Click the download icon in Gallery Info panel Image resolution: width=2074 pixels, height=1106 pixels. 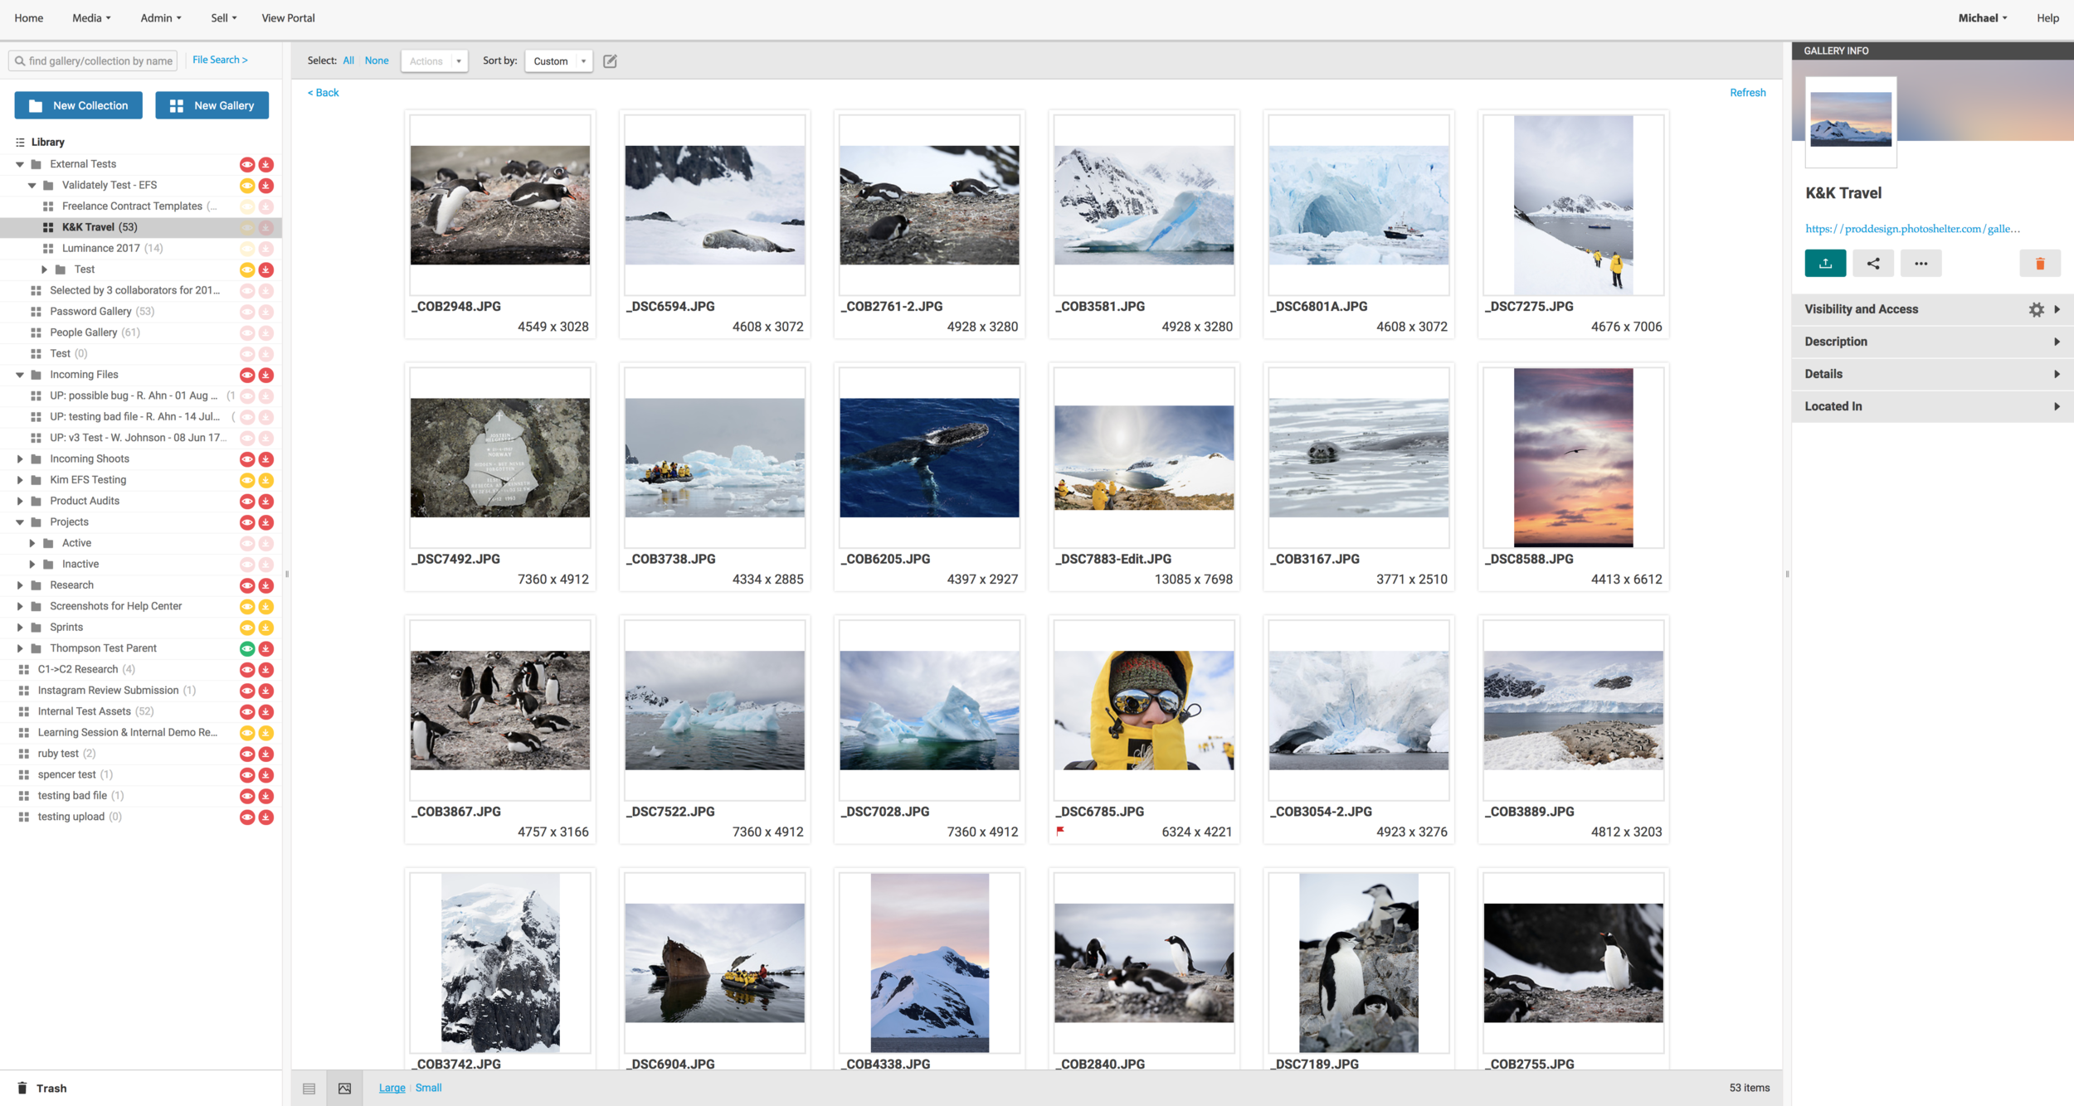pyautogui.click(x=1826, y=262)
